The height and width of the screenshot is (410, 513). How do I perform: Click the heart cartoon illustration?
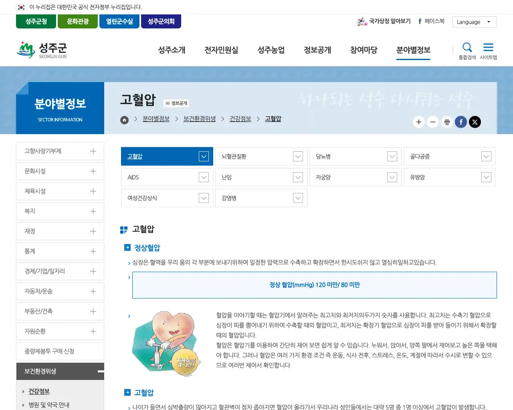click(166, 344)
